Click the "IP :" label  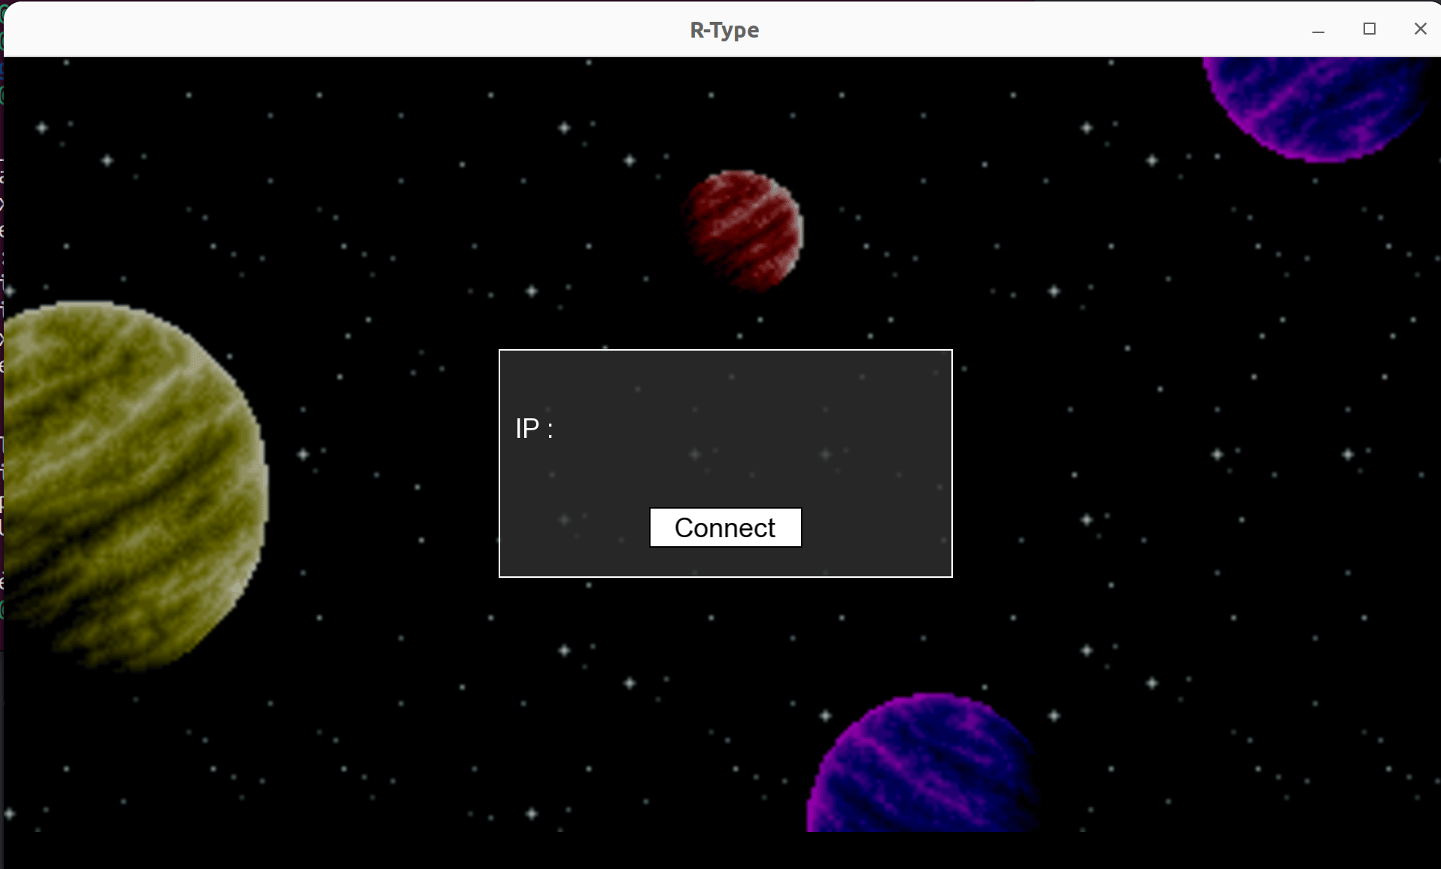pos(534,429)
